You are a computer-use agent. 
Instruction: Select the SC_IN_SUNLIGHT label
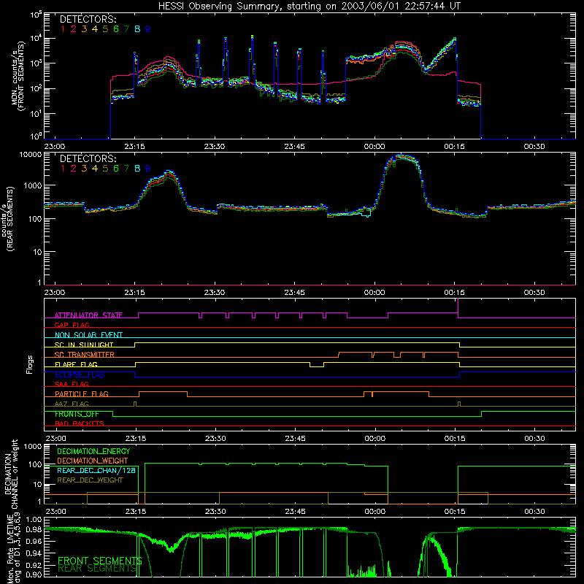[84, 345]
